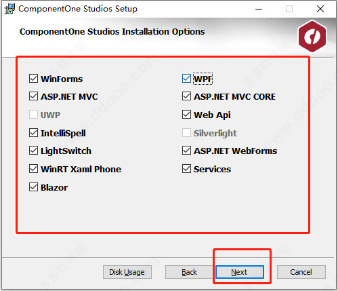Click the red ComponentOne hexagon logo
The height and width of the screenshot is (291, 338).
click(312, 36)
